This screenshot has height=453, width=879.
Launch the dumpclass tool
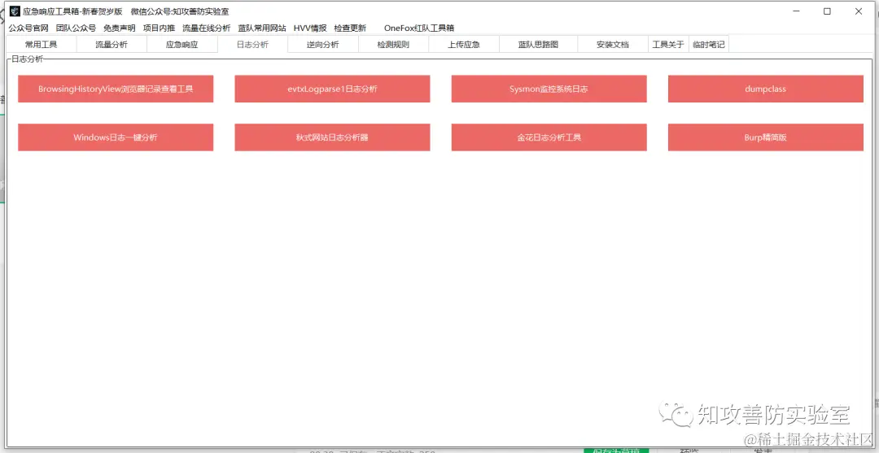click(x=766, y=89)
